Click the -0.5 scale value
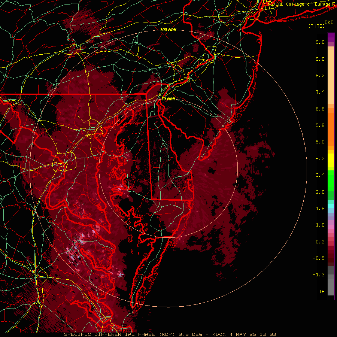The height and width of the screenshot is (337, 337). click(319, 258)
